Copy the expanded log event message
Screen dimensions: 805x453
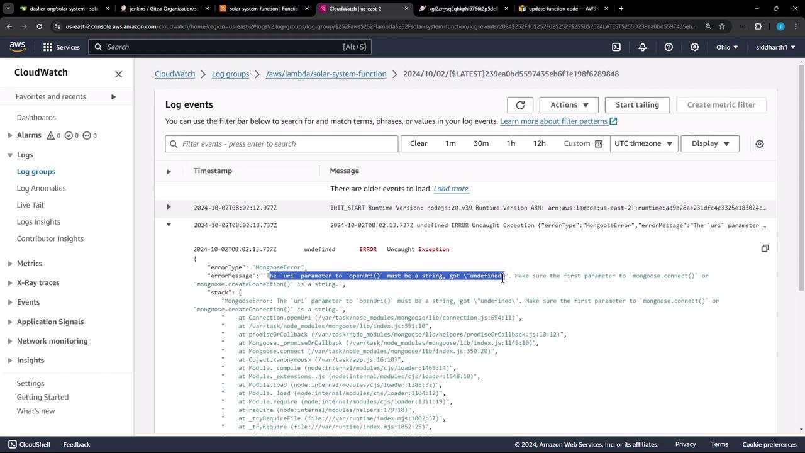coord(765,249)
